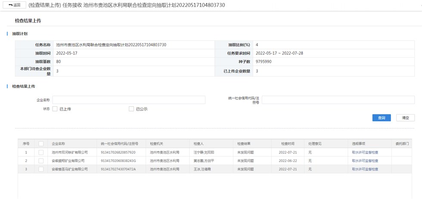
Task: Click the 统一社会信用代码/注册号 search field
Action: click(x=338, y=100)
